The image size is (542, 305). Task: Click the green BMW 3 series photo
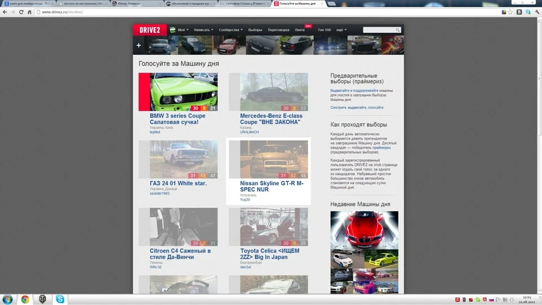183,92
